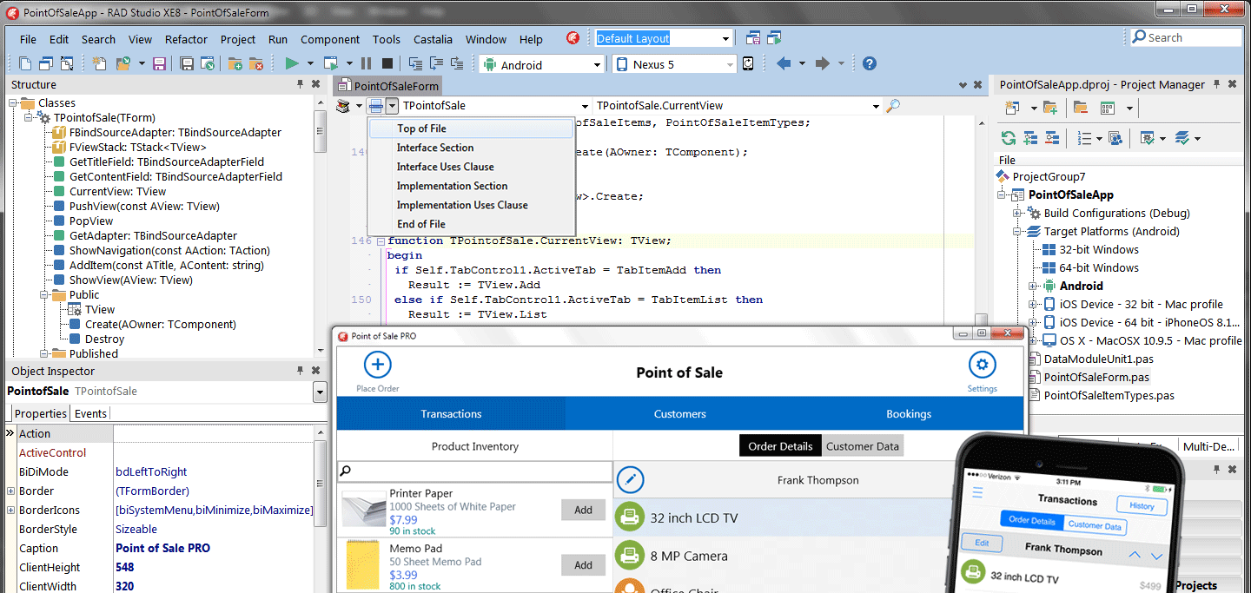Switch to Events tab in Object Inspector

pos(90,413)
